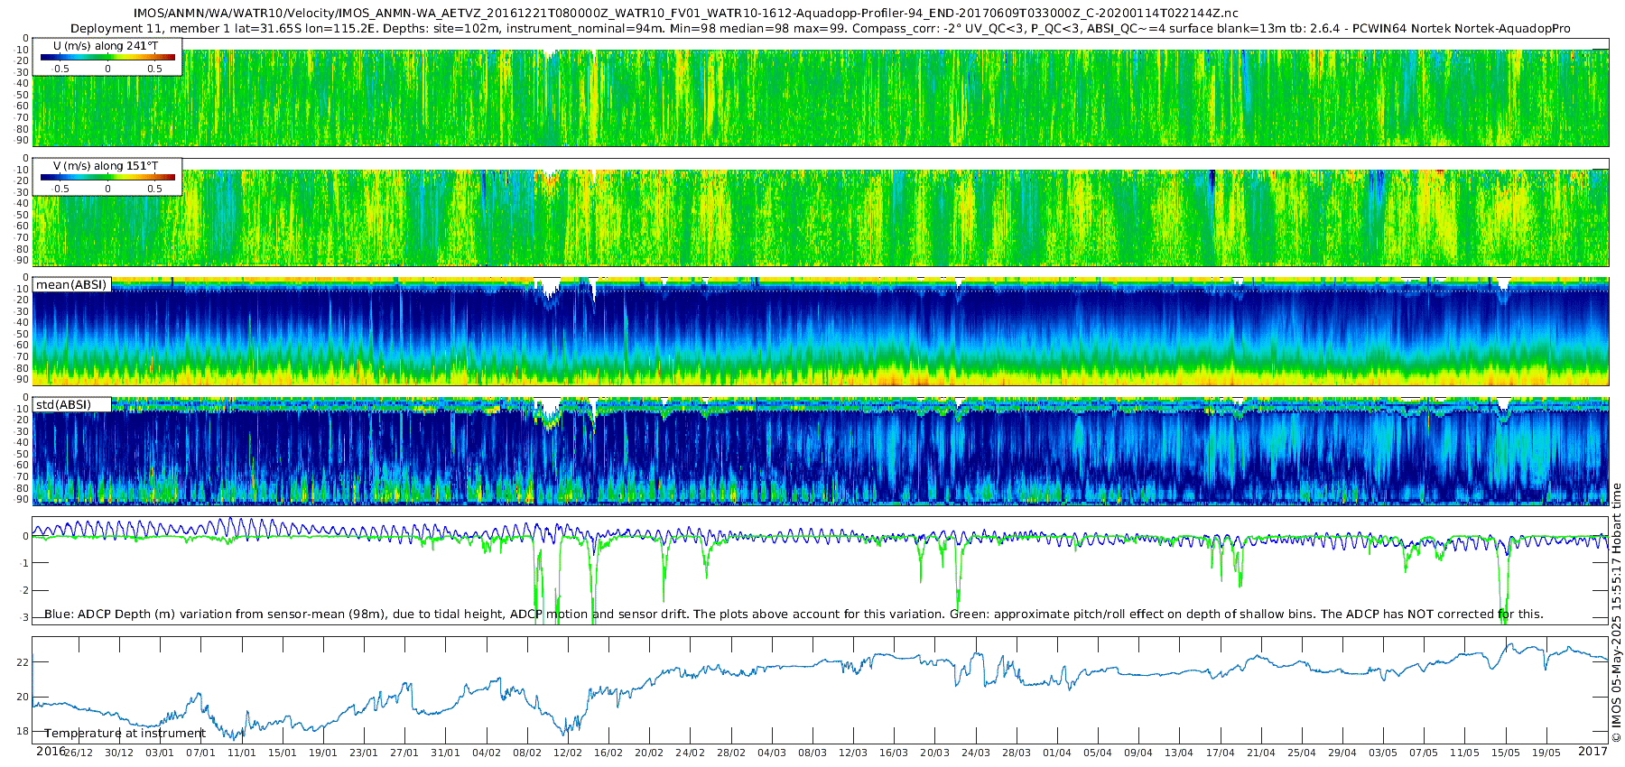This screenshot has height=767, width=1625.
Task: Click the NetCDF file path title at top
Action: [685, 14]
